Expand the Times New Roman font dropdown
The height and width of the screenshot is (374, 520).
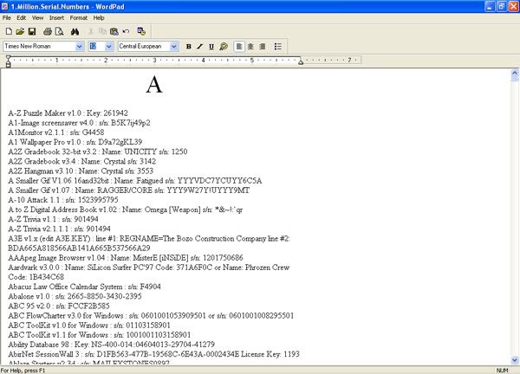(x=79, y=47)
